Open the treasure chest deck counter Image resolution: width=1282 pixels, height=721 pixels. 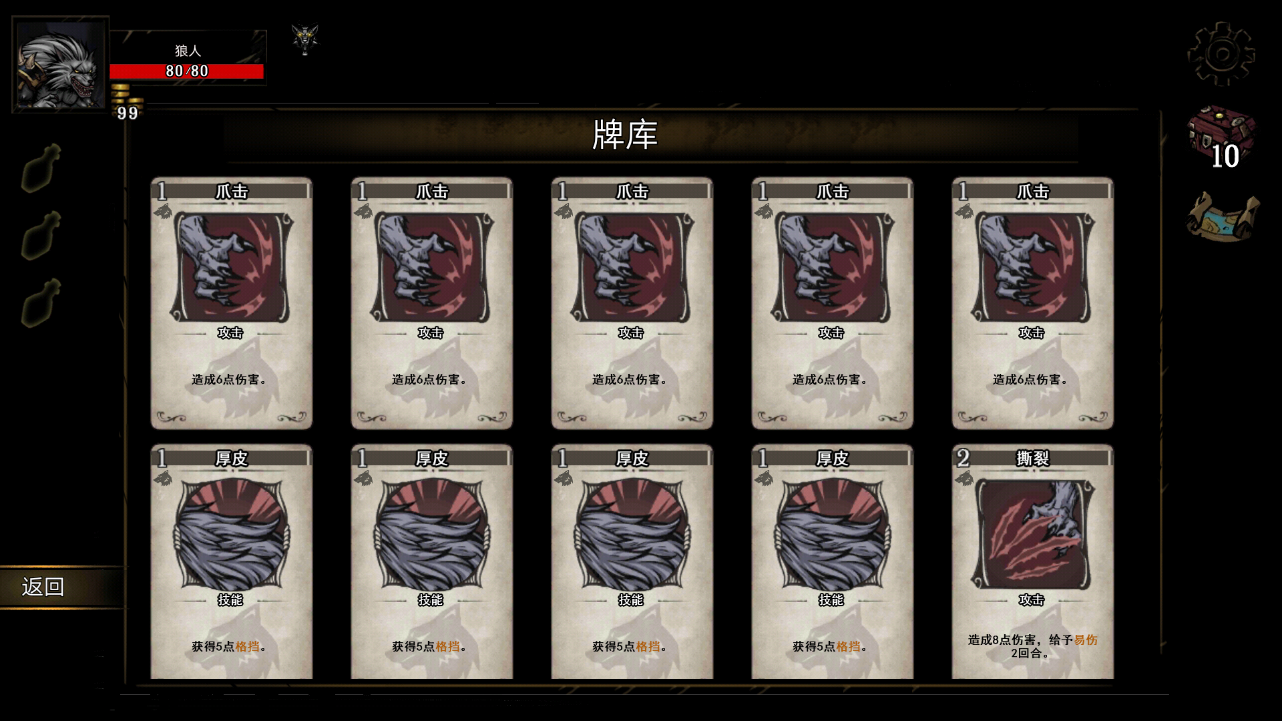click(x=1221, y=137)
